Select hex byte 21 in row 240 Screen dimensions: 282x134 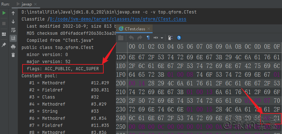point(277,118)
